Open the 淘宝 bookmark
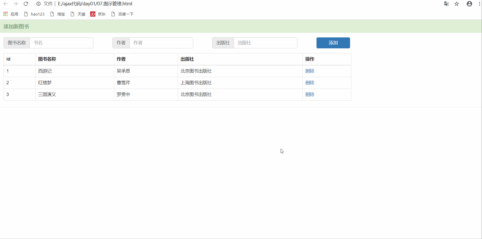This screenshot has width=482, height=239. pos(57,14)
